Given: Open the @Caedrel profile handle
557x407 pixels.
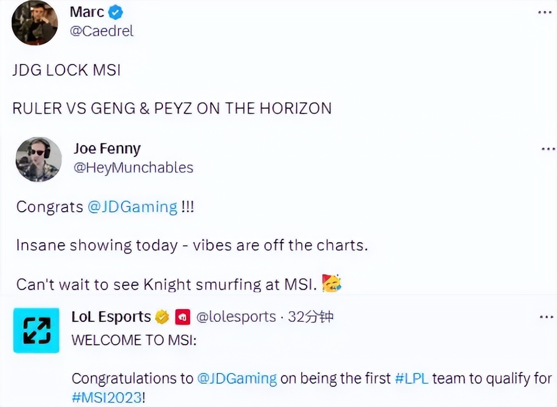Looking at the screenshot, I should point(101,31).
